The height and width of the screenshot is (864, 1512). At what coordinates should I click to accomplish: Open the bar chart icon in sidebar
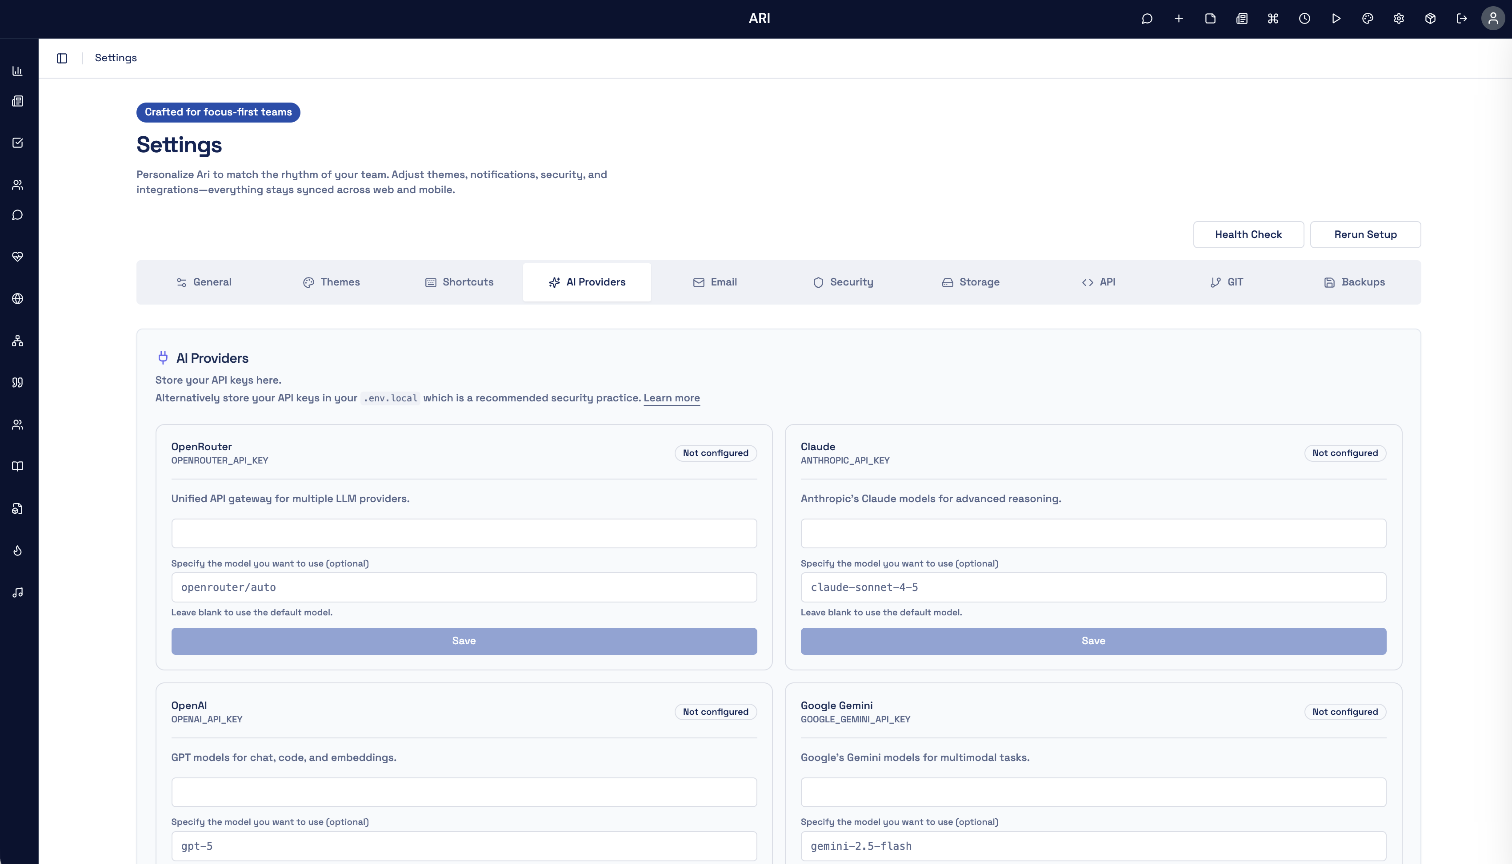tap(18, 71)
